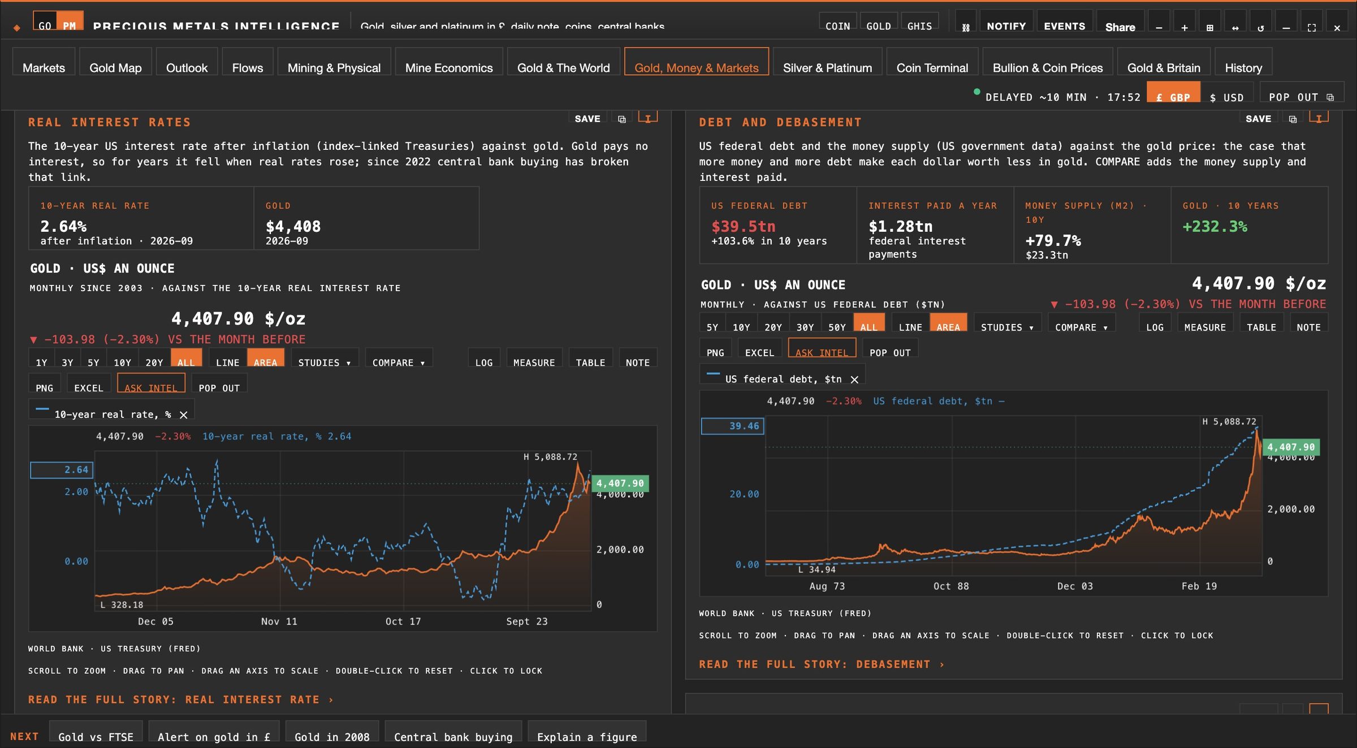The image size is (1357, 748).
Task: Click the 4,407.90 price tag on left chart
Action: 620,483
